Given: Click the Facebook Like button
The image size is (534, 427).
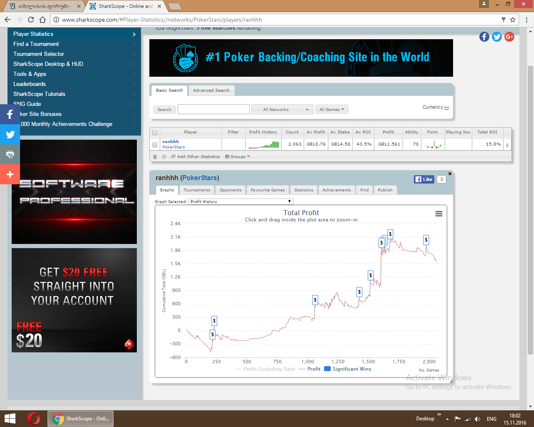Looking at the screenshot, I should pyautogui.click(x=424, y=179).
